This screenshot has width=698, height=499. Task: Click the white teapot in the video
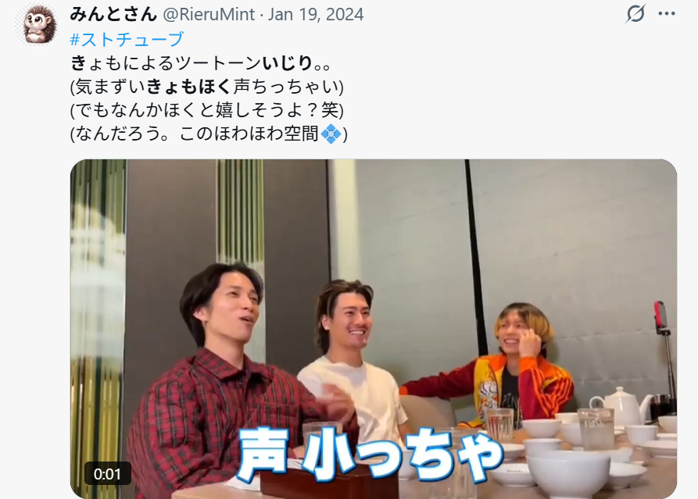pos(622,405)
